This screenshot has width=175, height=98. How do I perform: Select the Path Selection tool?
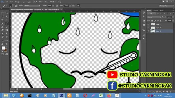coord(2,41)
